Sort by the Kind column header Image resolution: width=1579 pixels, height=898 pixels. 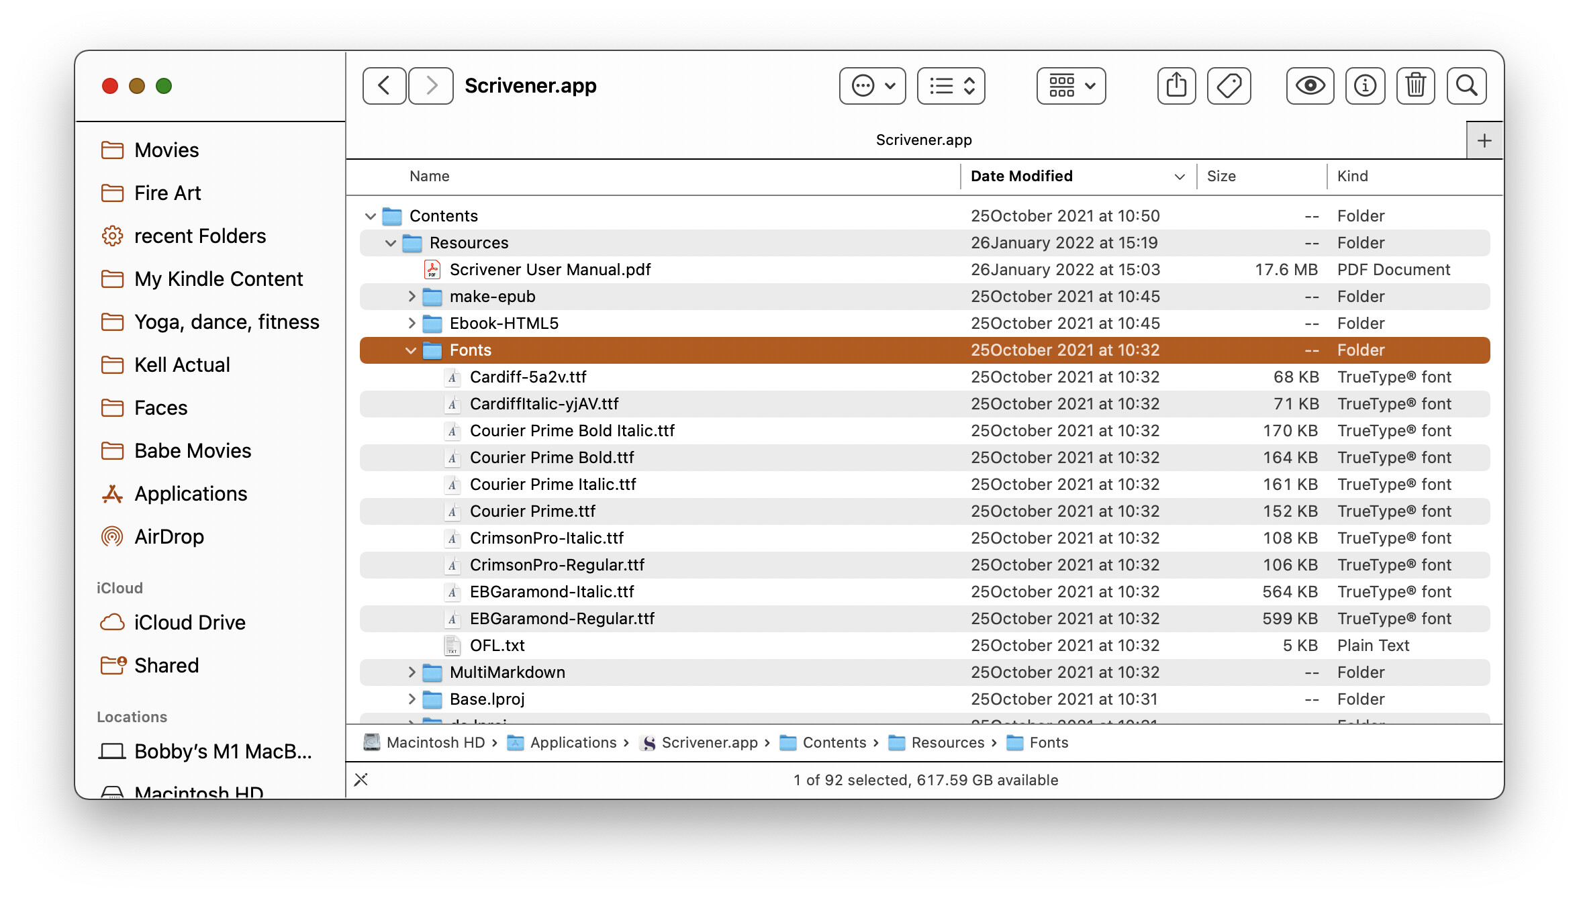point(1352,176)
